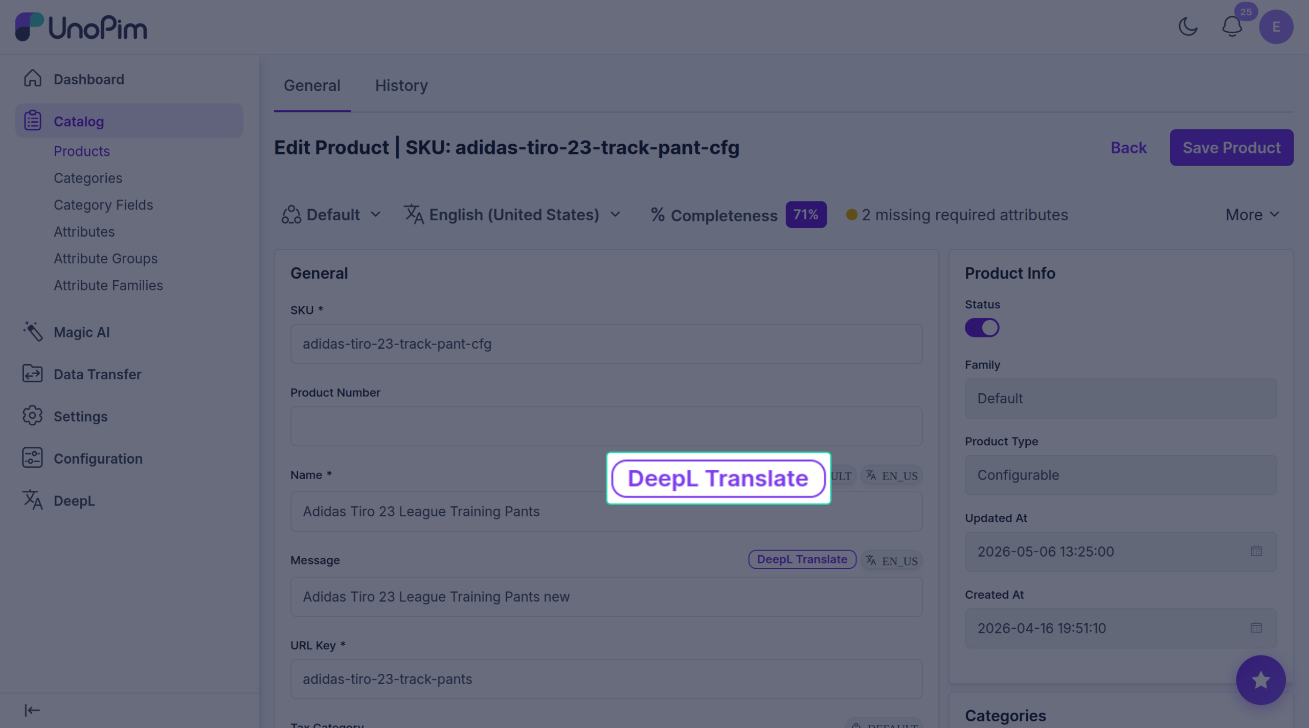
Task: Click Family field Default
Action: coord(1121,398)
